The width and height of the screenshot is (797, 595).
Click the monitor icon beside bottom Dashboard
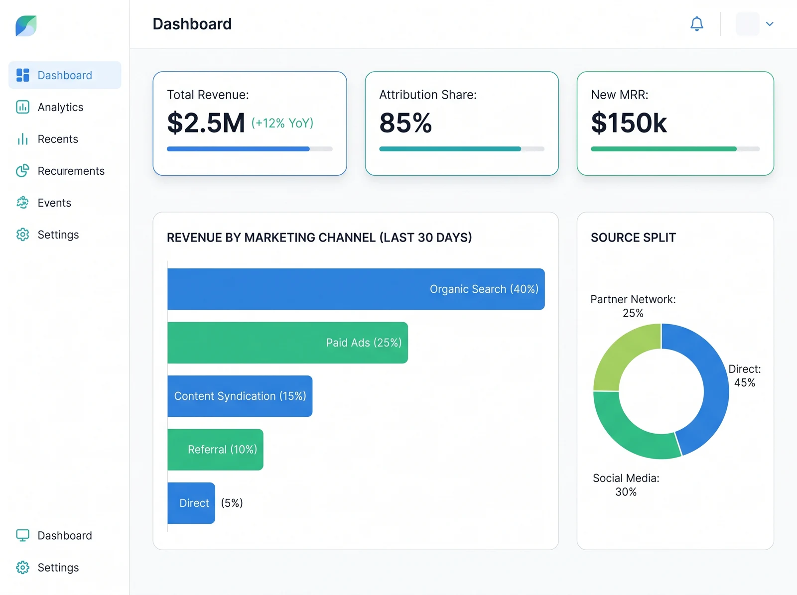(23, 535)
